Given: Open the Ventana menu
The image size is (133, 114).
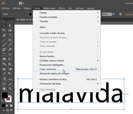Looking at the screenshot, I should tap(80, 8).
